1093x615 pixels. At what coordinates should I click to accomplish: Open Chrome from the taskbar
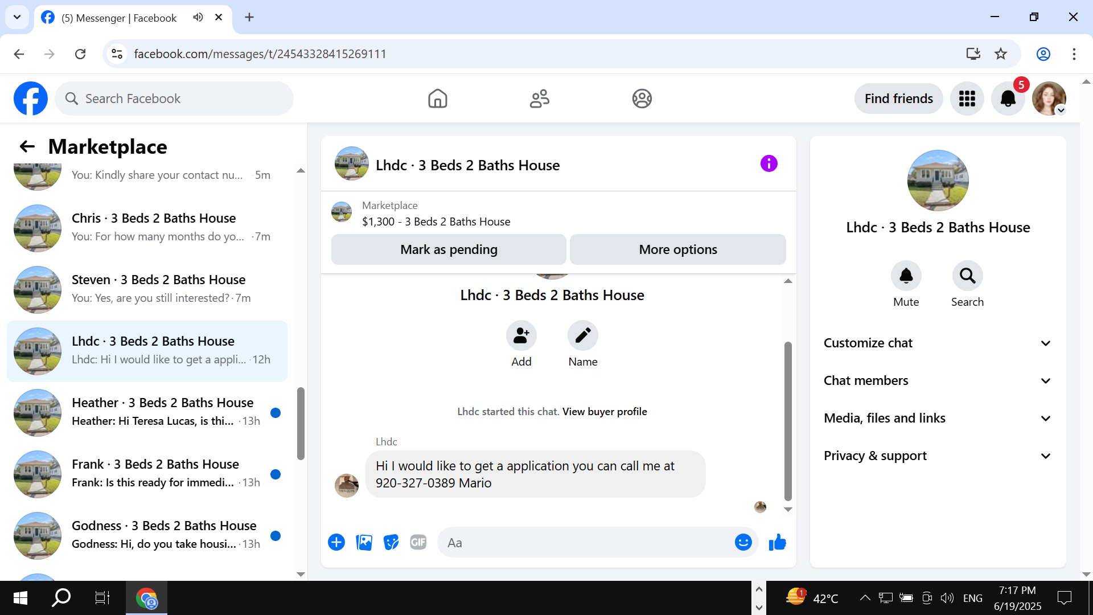[146, 598]
